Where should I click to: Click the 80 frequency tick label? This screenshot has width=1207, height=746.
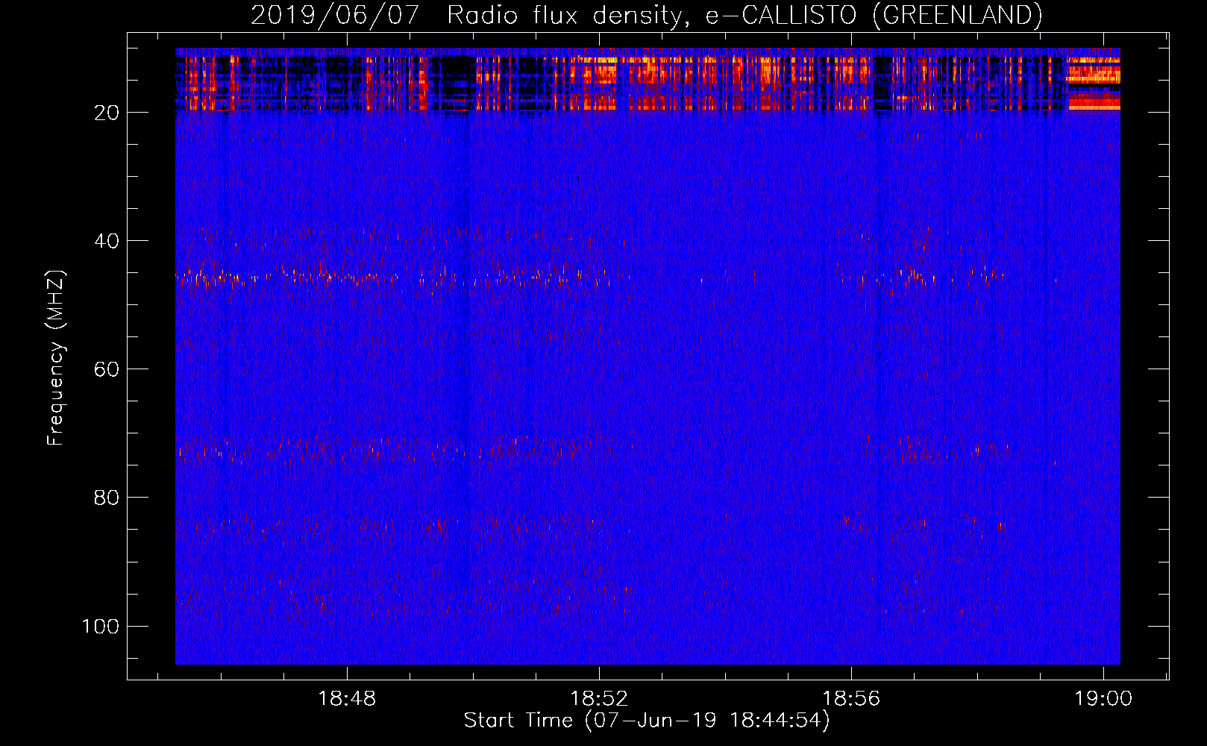tap(107, 498)
